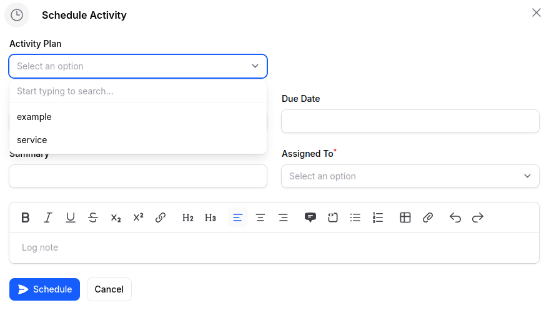Redo the last edit
This screenshot has height=310, width=549.
tap(478, 217)
